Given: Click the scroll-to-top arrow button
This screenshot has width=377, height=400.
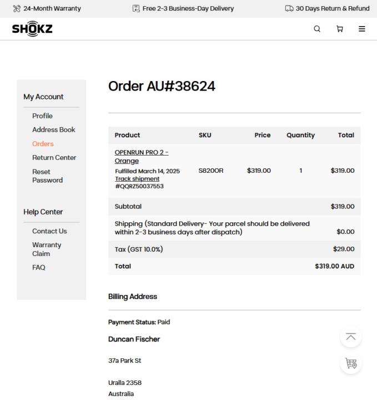Looking at the screenshot, I should click(x=351, y=337).
